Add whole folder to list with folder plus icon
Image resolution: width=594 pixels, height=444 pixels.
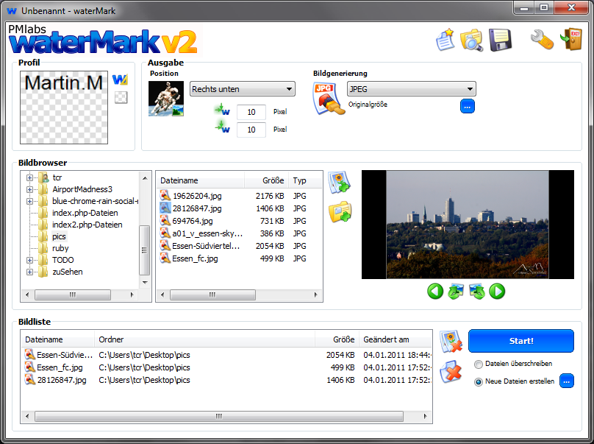point(340,212)
